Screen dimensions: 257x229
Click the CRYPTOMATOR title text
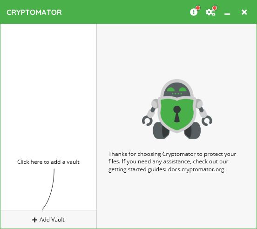click(34, 13)
